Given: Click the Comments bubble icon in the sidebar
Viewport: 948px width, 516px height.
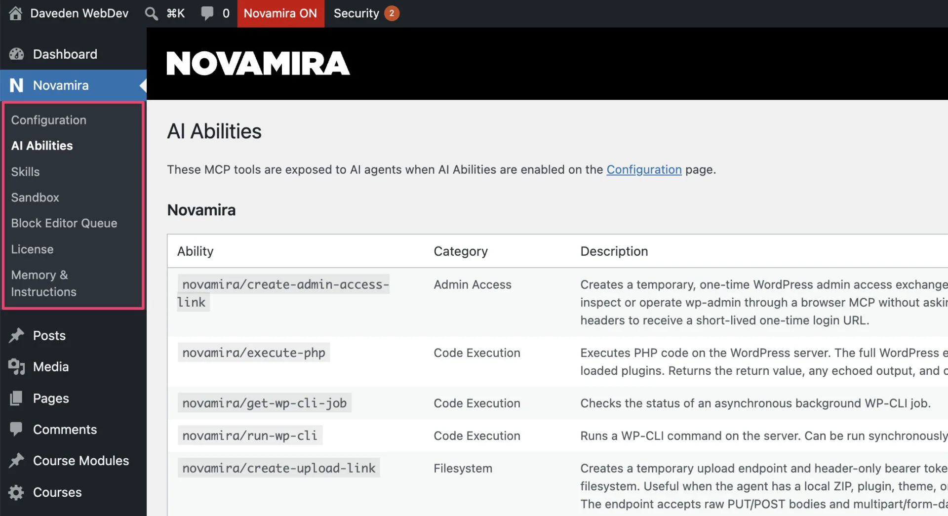Looking at the screenshot, I should tap(16, 430).
